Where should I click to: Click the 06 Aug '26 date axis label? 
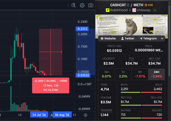(x=62, y=115)
